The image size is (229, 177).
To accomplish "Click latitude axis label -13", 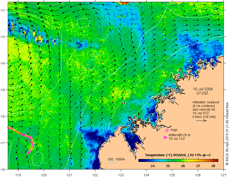I will click(3, 37).
